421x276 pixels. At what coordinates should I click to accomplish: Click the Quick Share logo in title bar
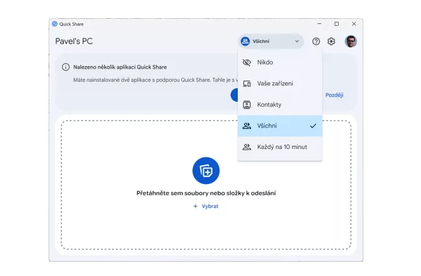(54, 24)
